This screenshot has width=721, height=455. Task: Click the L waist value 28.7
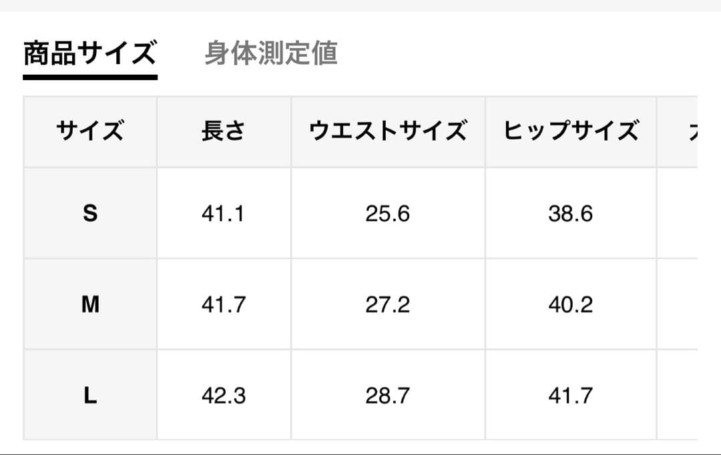[x=387, y=396]
